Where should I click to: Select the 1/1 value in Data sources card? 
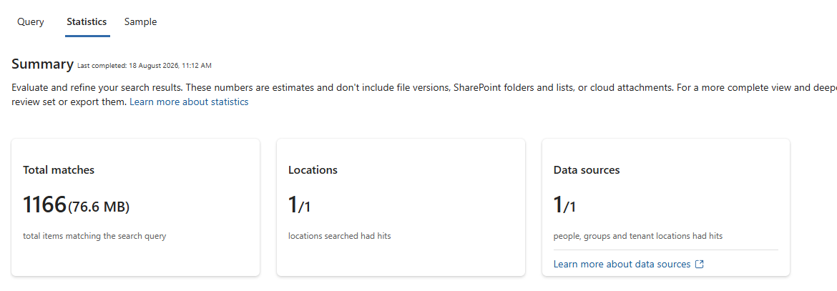pyautogui.click(x=564, y=205)
